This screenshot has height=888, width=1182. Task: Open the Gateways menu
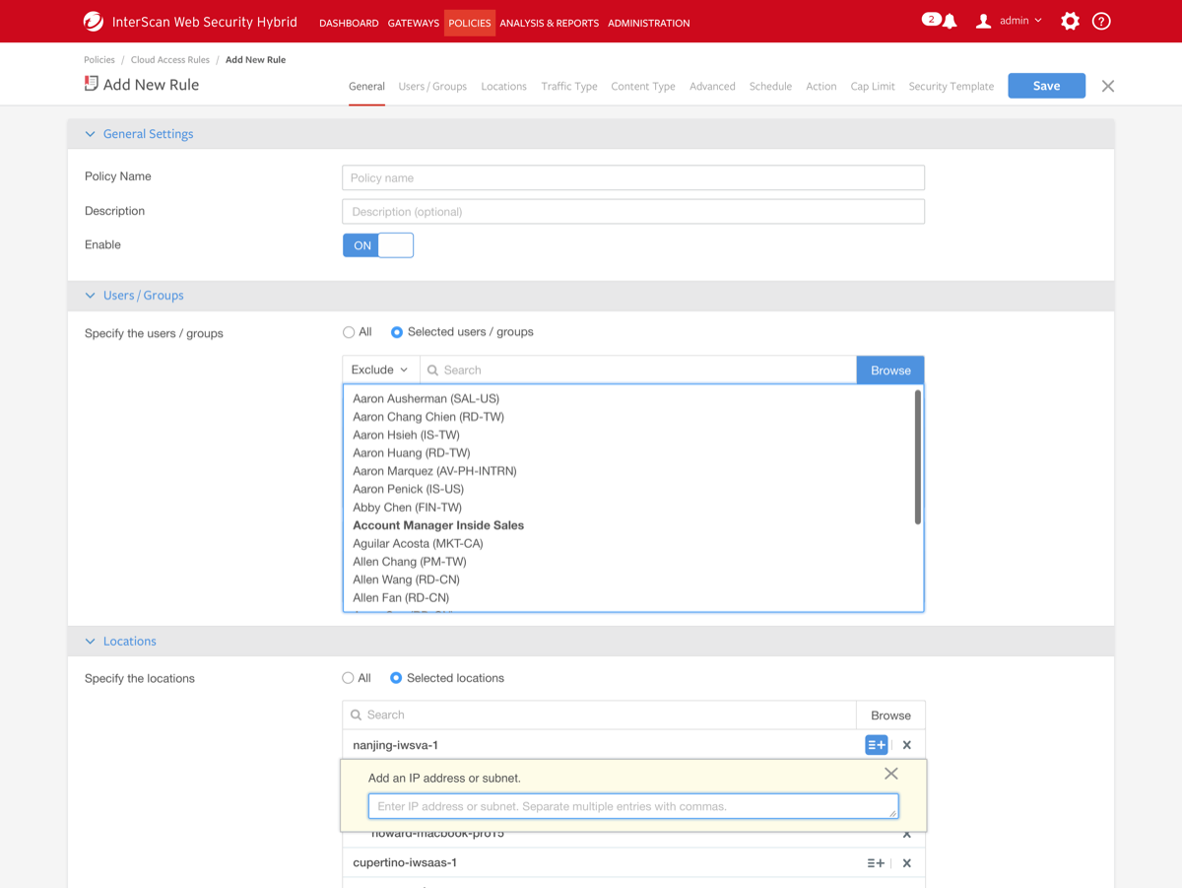pos(414,23)
